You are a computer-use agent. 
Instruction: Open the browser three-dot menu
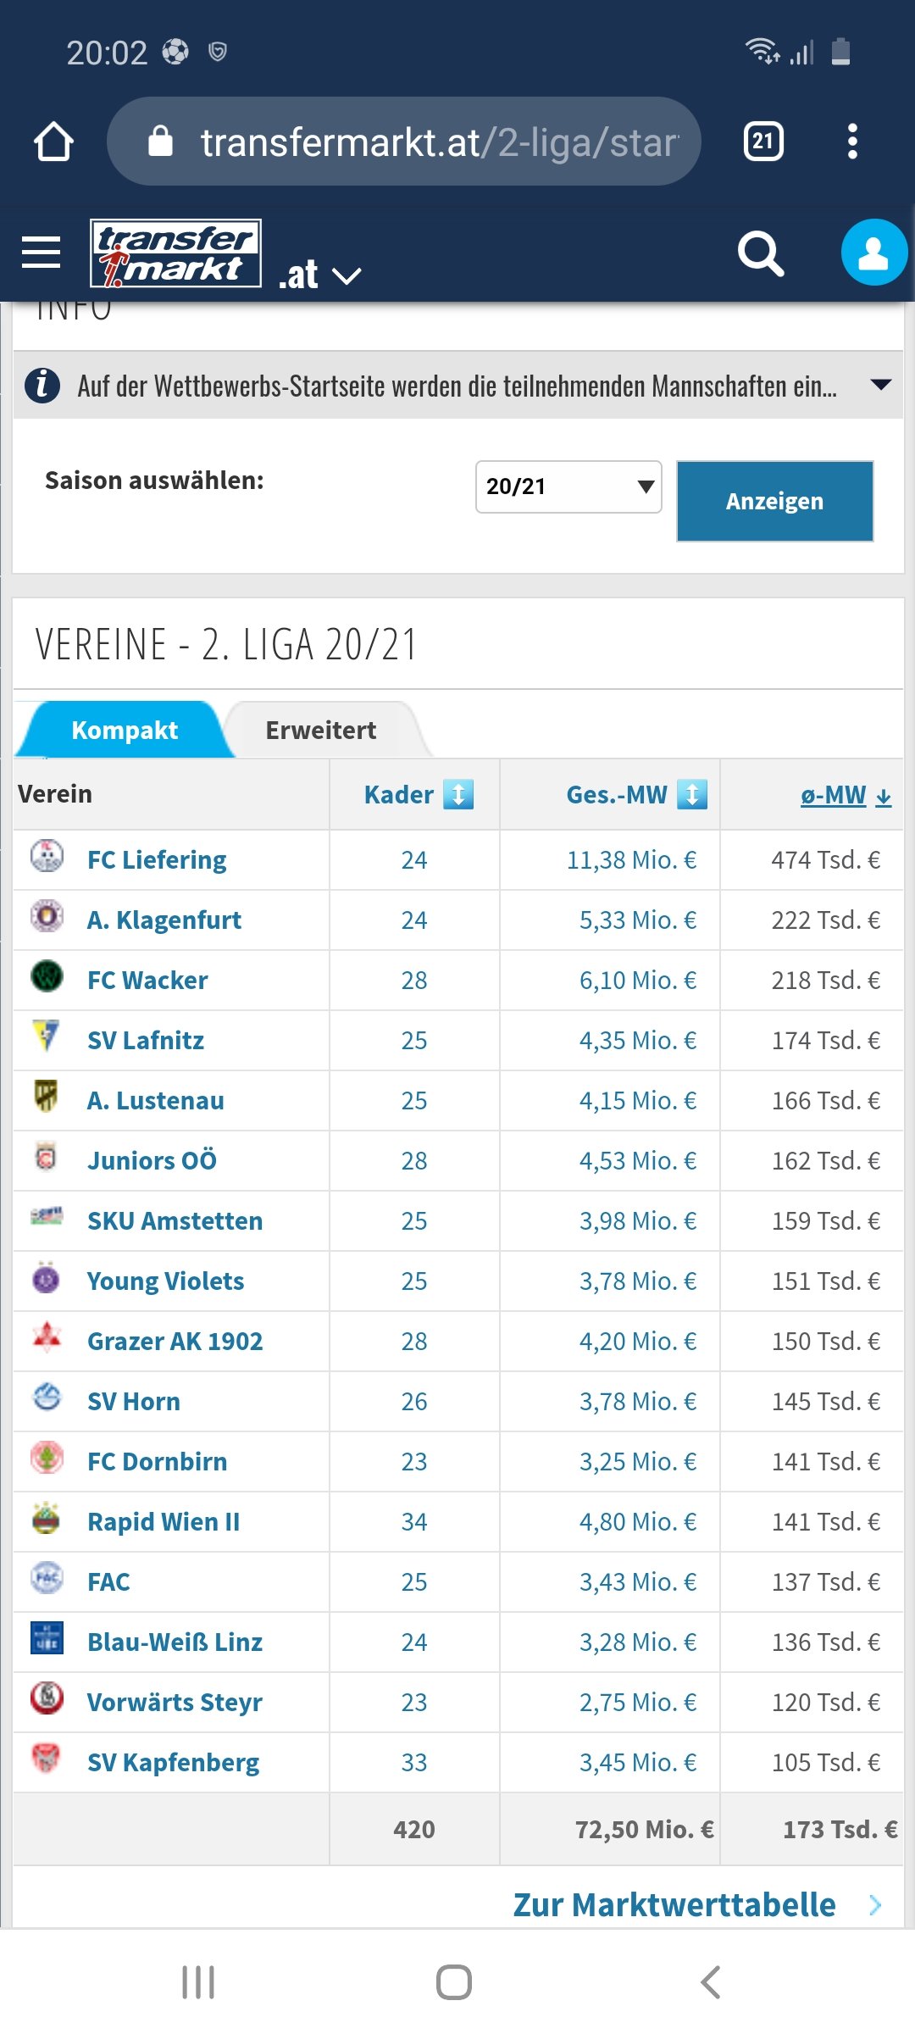tap(852, 142)
